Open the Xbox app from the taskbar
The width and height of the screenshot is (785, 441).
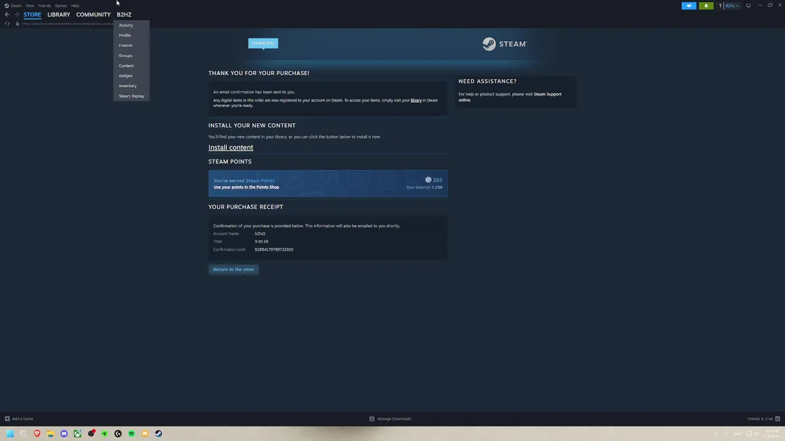click(77, 434)
